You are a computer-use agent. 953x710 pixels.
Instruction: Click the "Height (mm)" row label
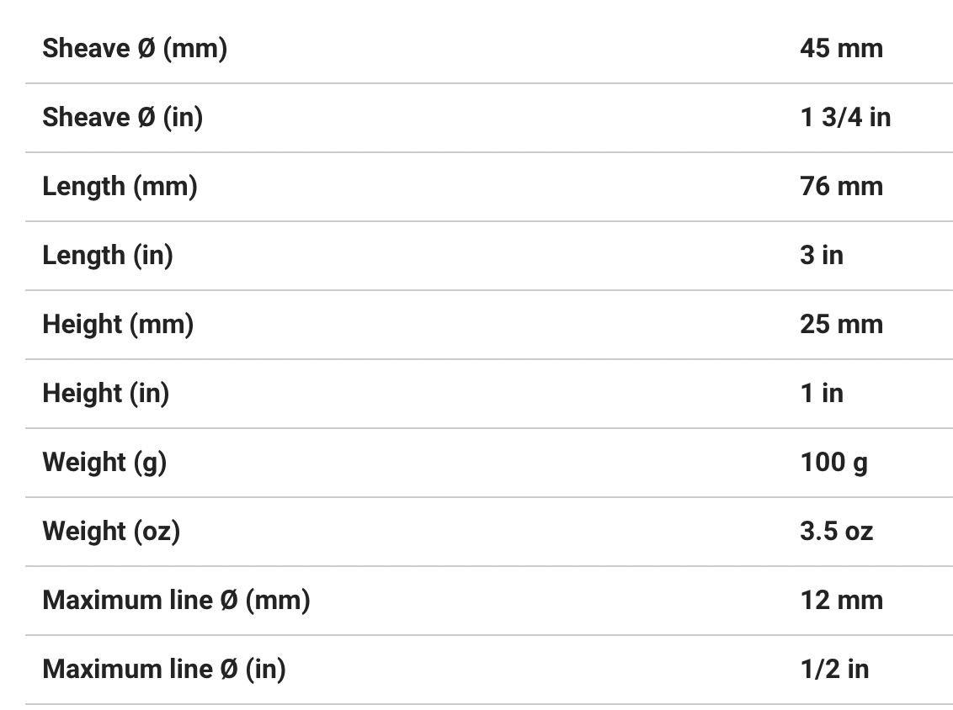coord(118,325)
